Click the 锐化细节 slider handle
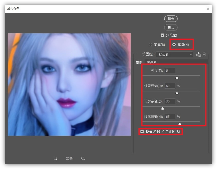This screenshot has height=169, width=217. pos(180,124)
